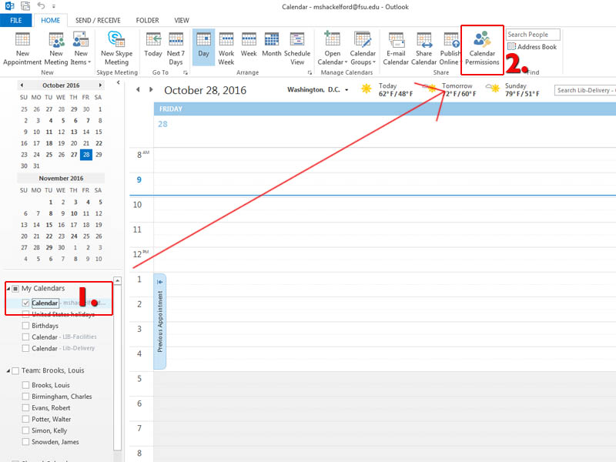
Task: Collapse the Team: Brooks, Louis group
Action: click(x=8, y=371)
